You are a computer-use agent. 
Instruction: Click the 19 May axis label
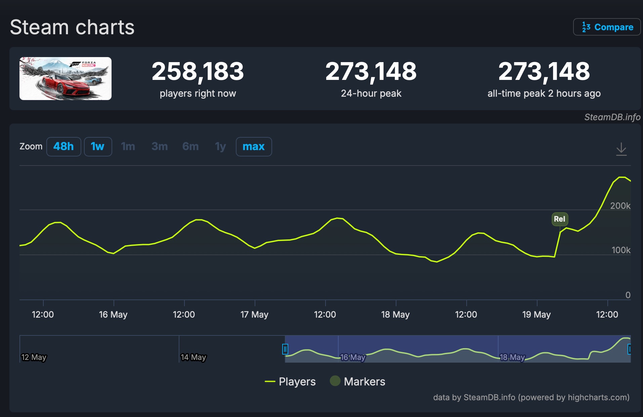point(537,315)
